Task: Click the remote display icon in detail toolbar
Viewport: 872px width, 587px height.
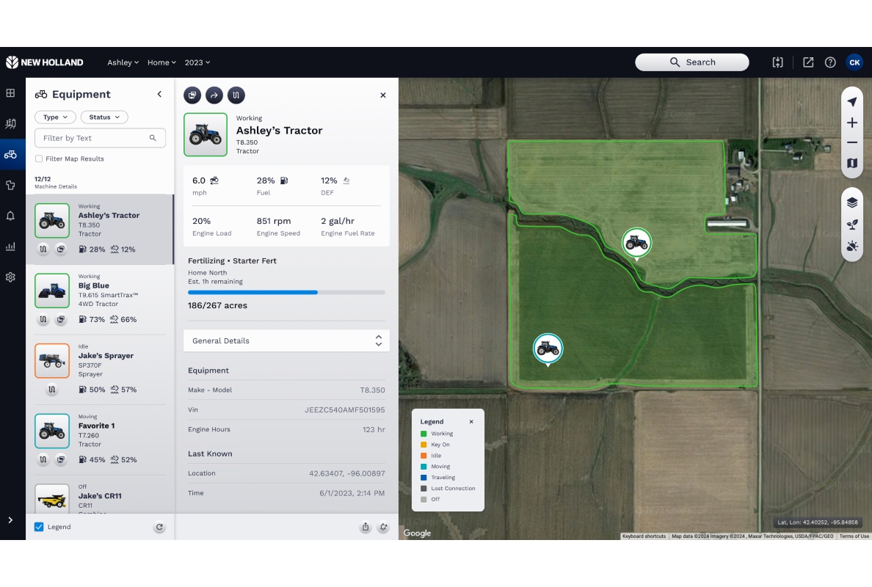Action: click(192, 95)
